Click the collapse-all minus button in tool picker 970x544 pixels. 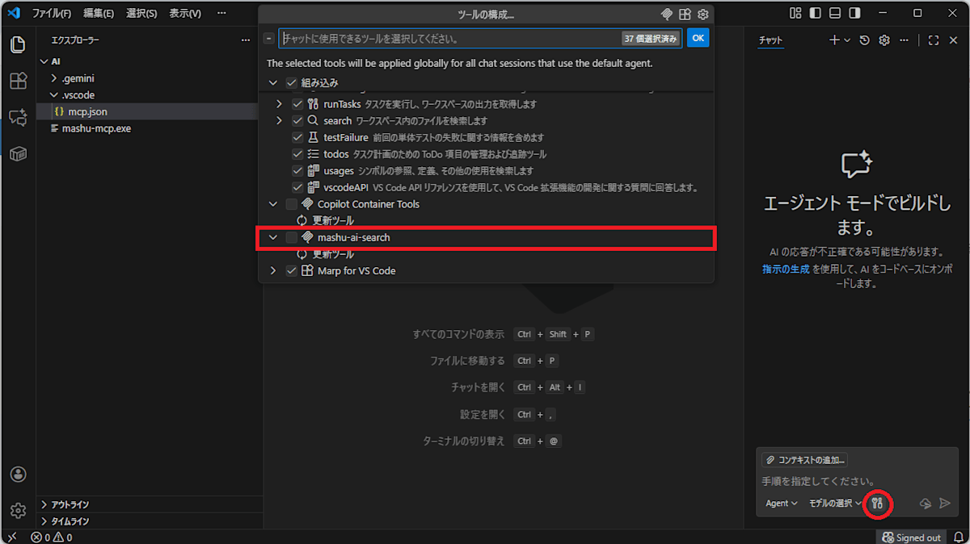point(269,38)
